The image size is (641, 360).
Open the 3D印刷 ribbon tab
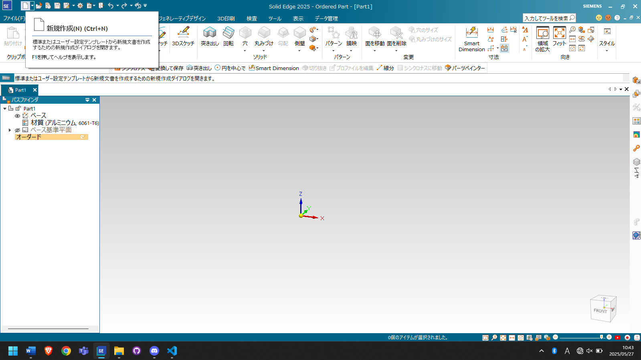click(226, 18)
